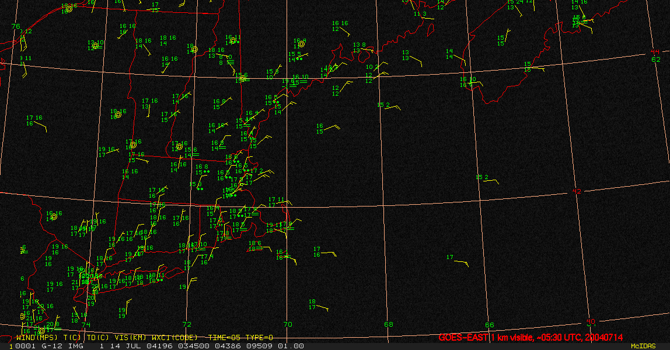This screenshot has width=670, height=350.
Task: Click the station plot 13 over 13
Action: tap(406, 55)
